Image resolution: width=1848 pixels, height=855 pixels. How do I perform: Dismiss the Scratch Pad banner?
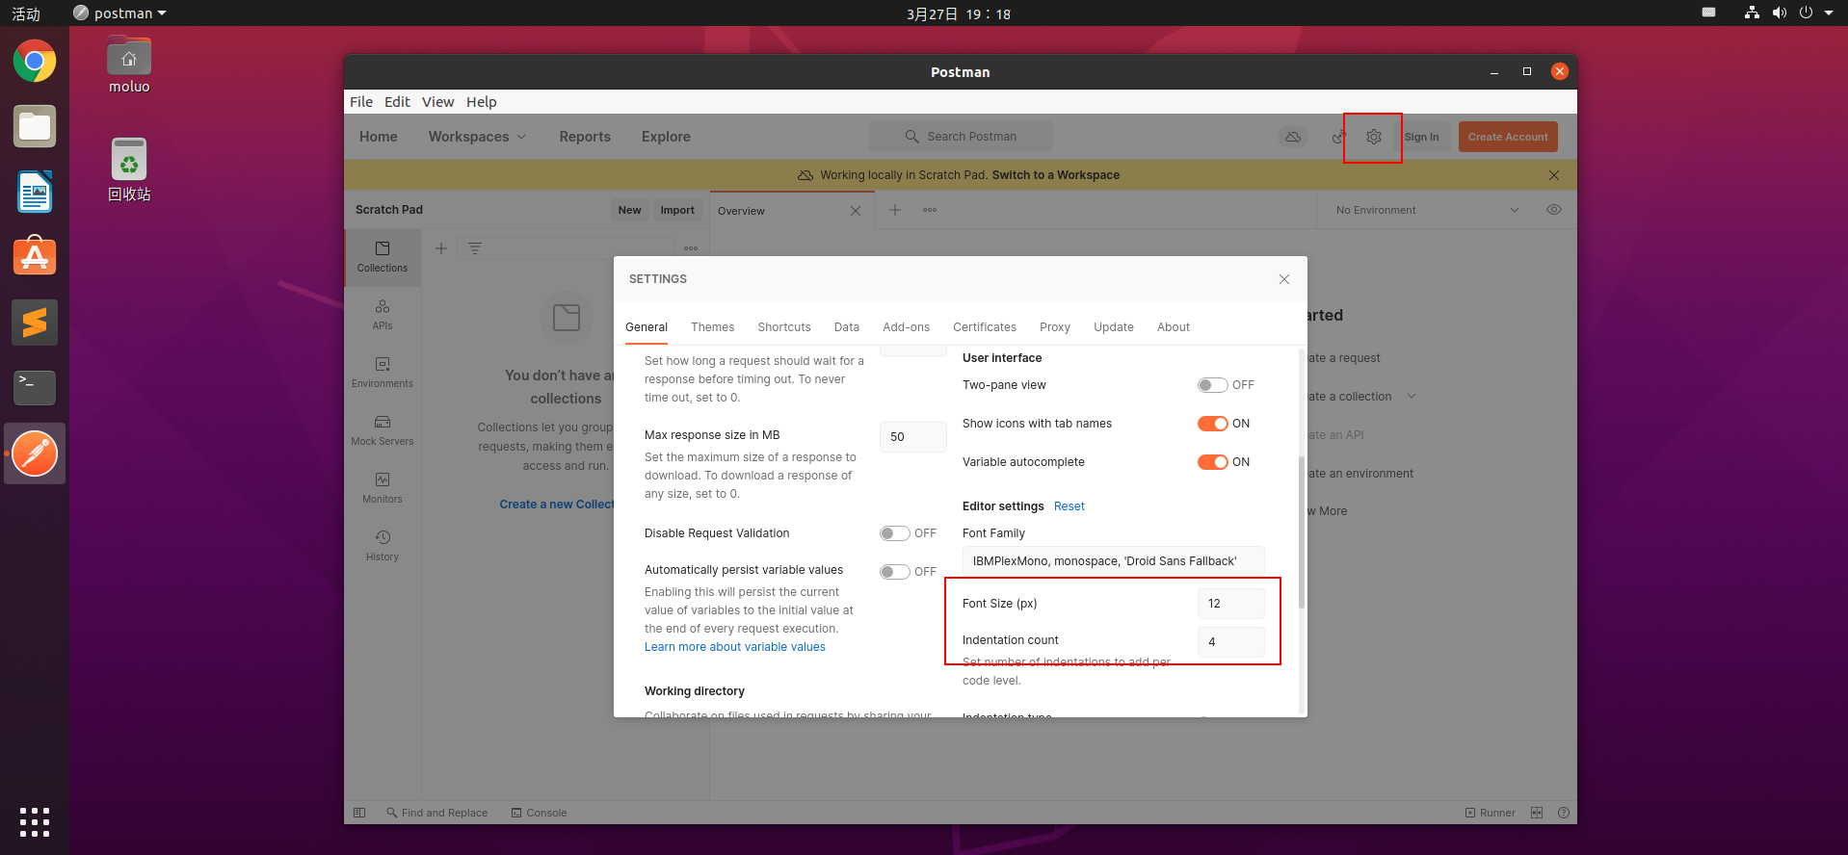(1554, 175)
